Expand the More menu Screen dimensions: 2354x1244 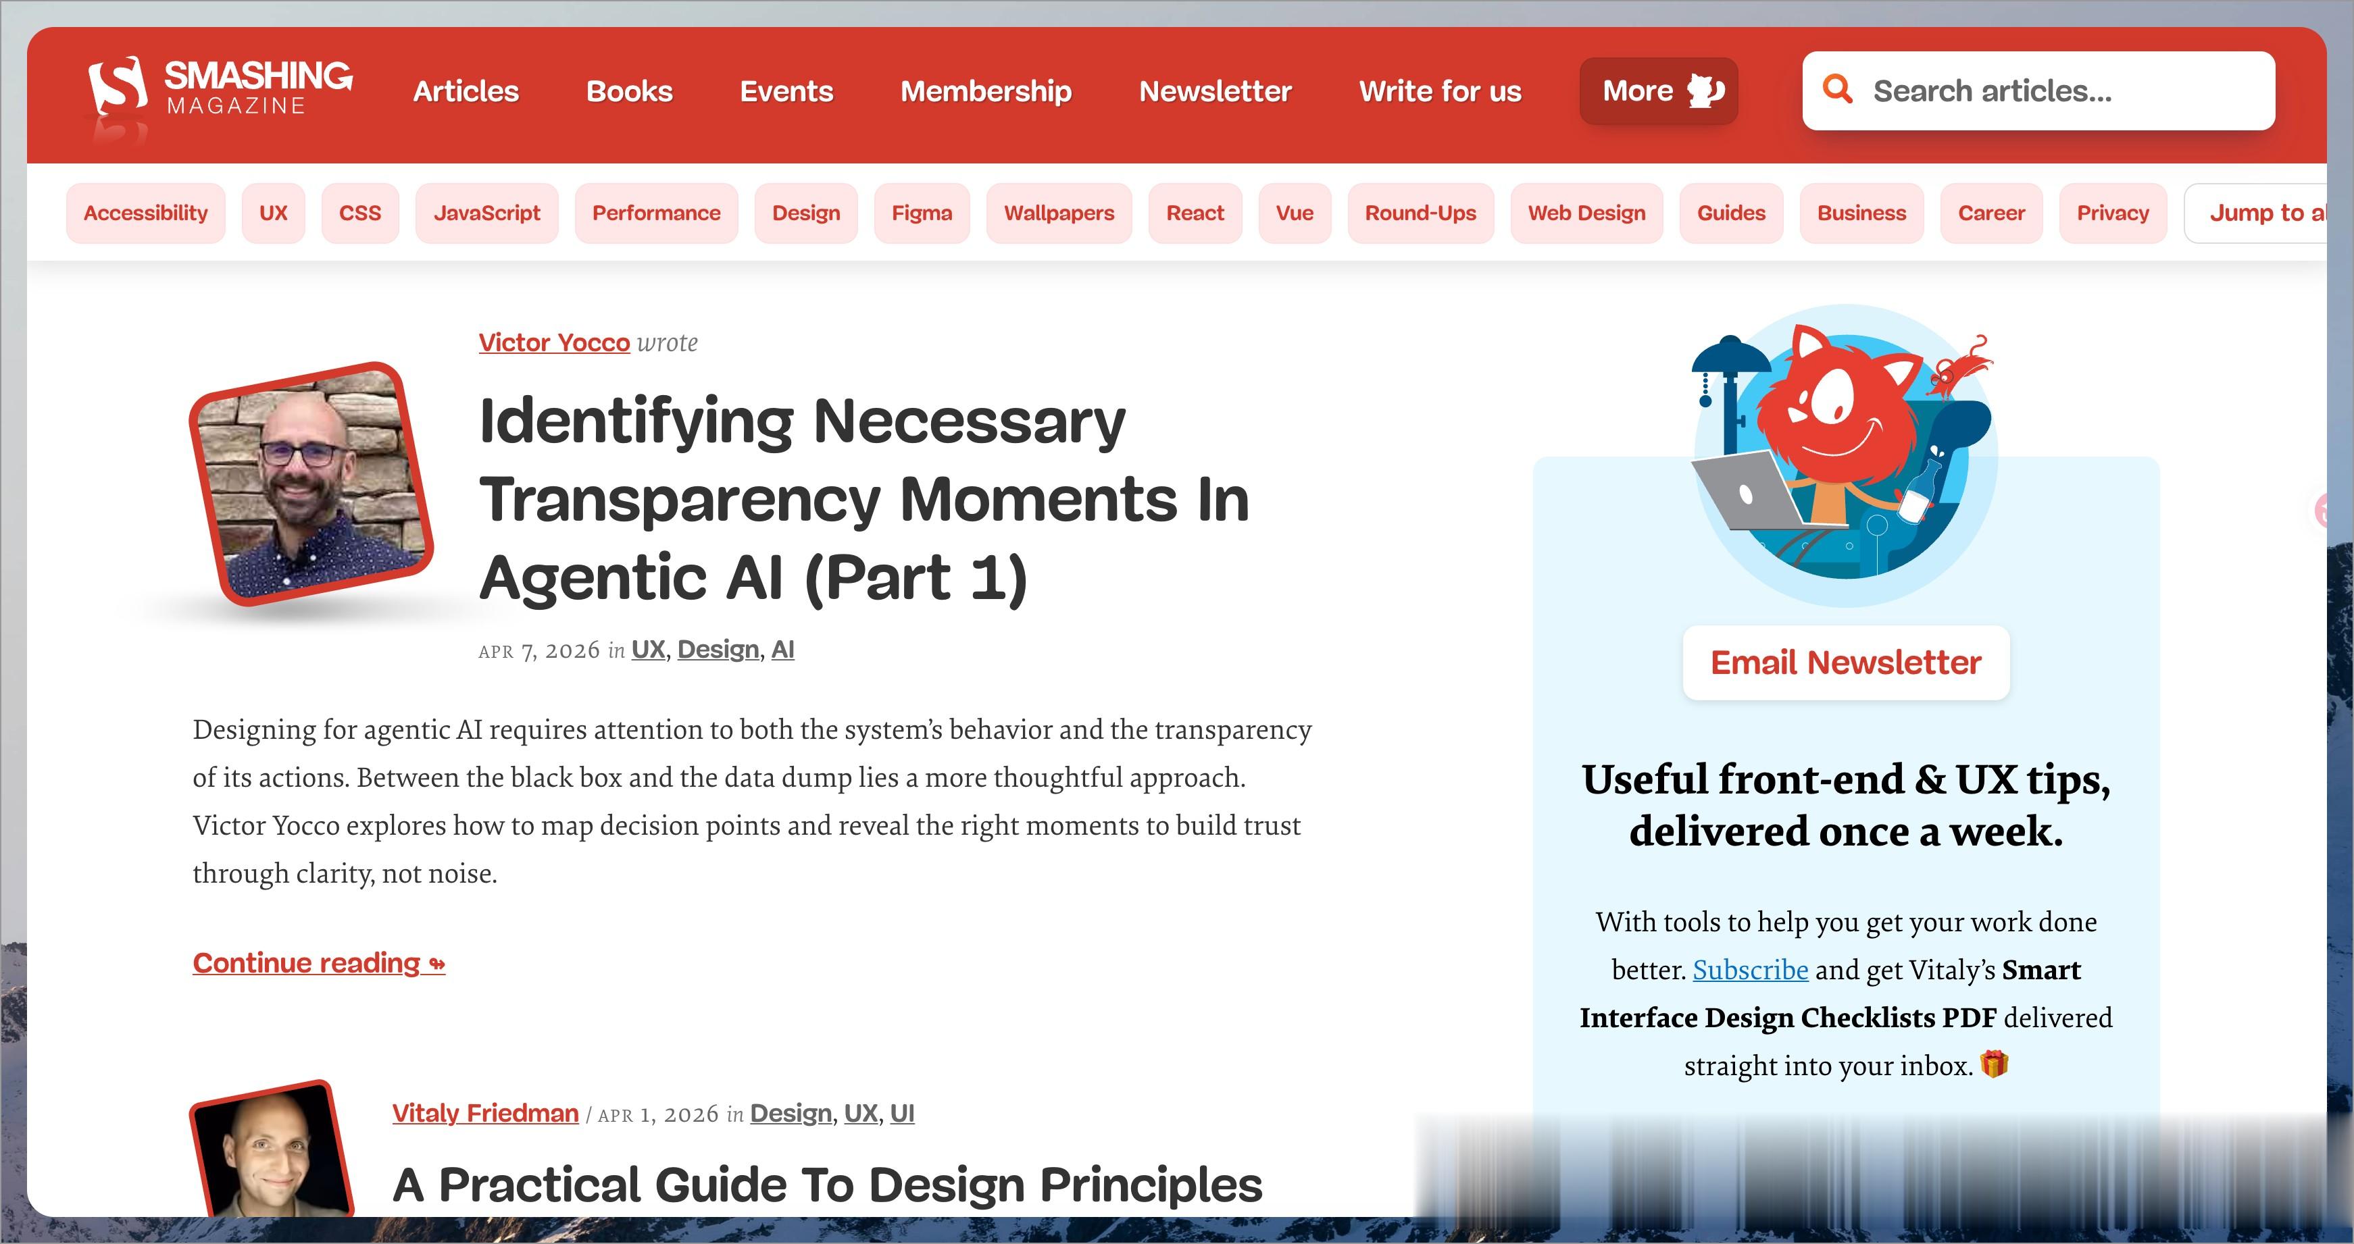pos(1659,90)
